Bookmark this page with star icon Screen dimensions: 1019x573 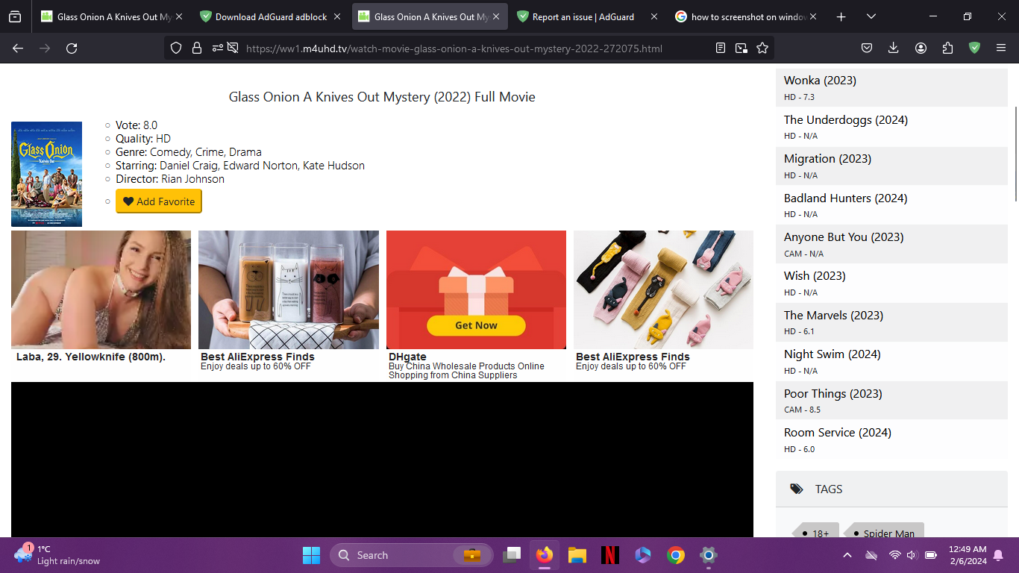pos(762,48)
